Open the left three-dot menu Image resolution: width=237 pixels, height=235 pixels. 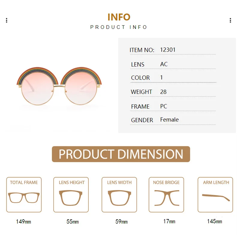click(x=7, y=20)
